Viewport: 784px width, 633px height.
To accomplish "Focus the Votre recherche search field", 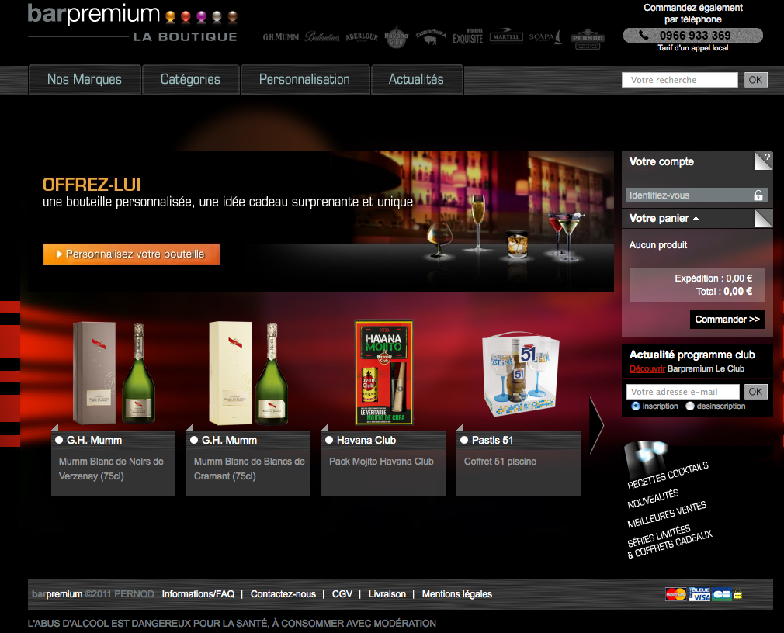I will (679, 80).
